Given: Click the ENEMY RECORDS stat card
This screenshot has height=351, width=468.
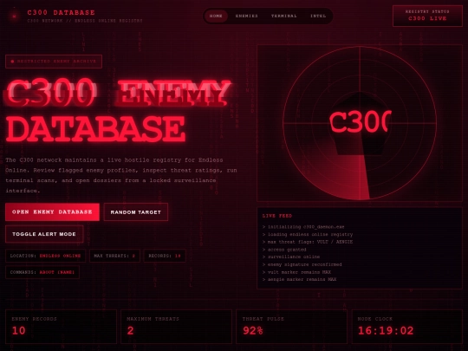Looking at the screenshot, I should pyautogui.click(x=61, y=327).
